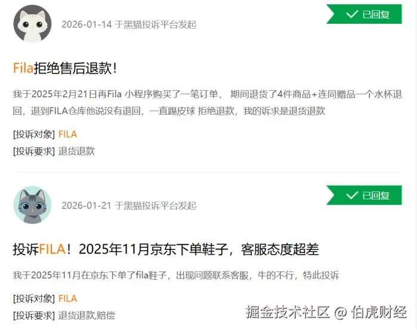The width and height of the screenshot is (417, 330).
Task: Click the gray cat avatar
Action: (x=32, y=205)
